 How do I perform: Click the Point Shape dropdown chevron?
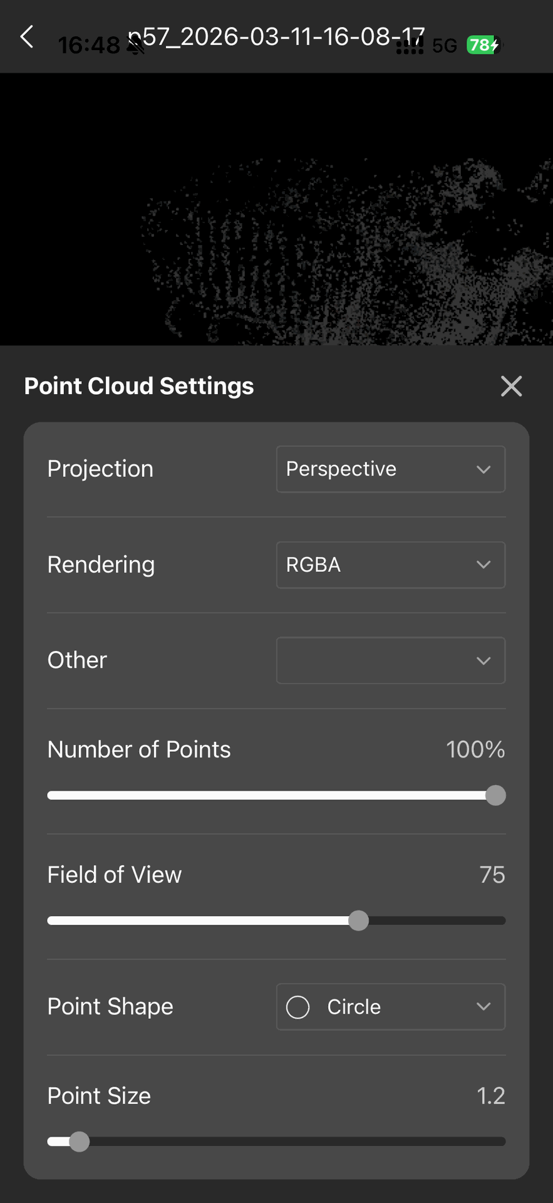(483, 1007)
